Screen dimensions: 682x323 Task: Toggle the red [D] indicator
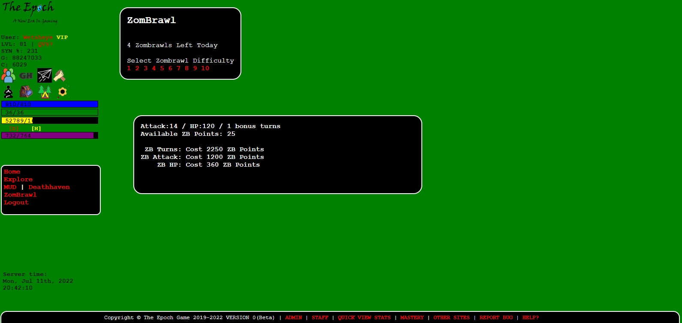click(14, 129)
